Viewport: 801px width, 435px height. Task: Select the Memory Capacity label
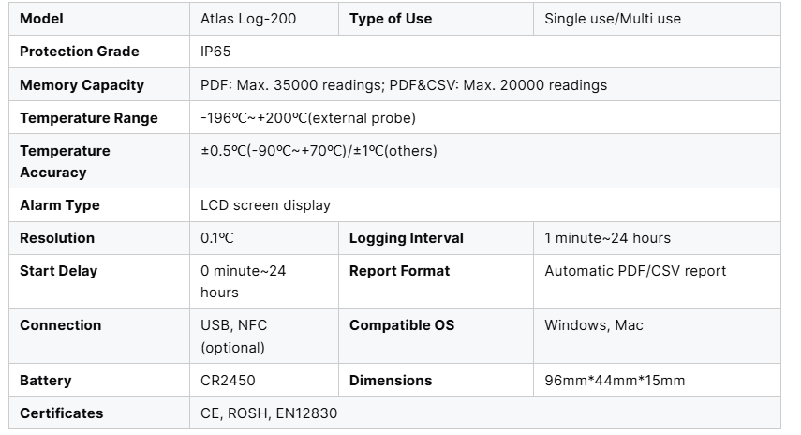82,85
